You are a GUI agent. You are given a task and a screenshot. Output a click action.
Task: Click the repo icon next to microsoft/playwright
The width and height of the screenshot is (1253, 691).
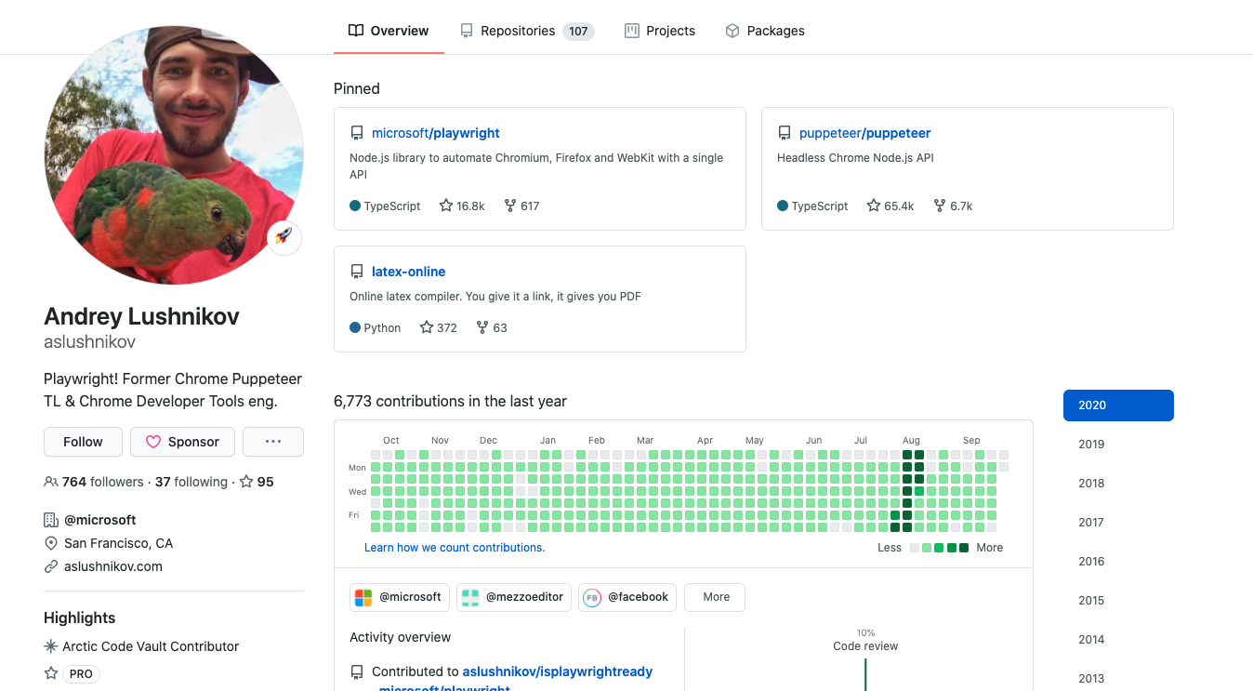[x=357, y=133]
